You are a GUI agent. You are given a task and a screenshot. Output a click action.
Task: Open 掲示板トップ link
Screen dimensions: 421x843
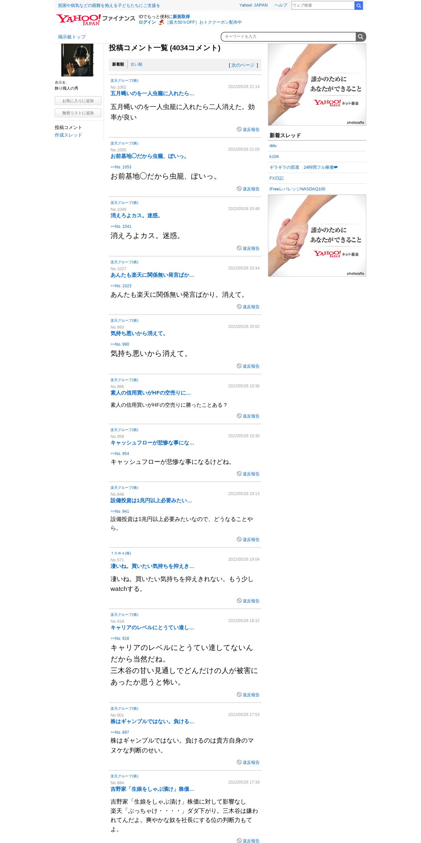coord(72,37)
